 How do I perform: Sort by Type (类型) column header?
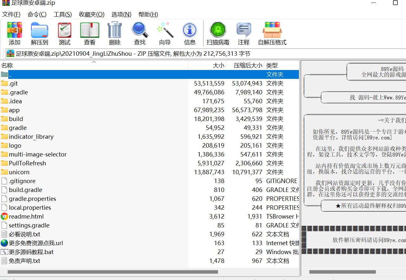click(x=281, y=65)
